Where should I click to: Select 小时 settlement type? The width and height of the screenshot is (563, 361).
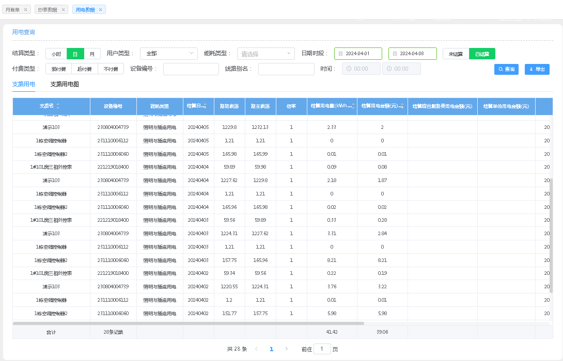56,54
